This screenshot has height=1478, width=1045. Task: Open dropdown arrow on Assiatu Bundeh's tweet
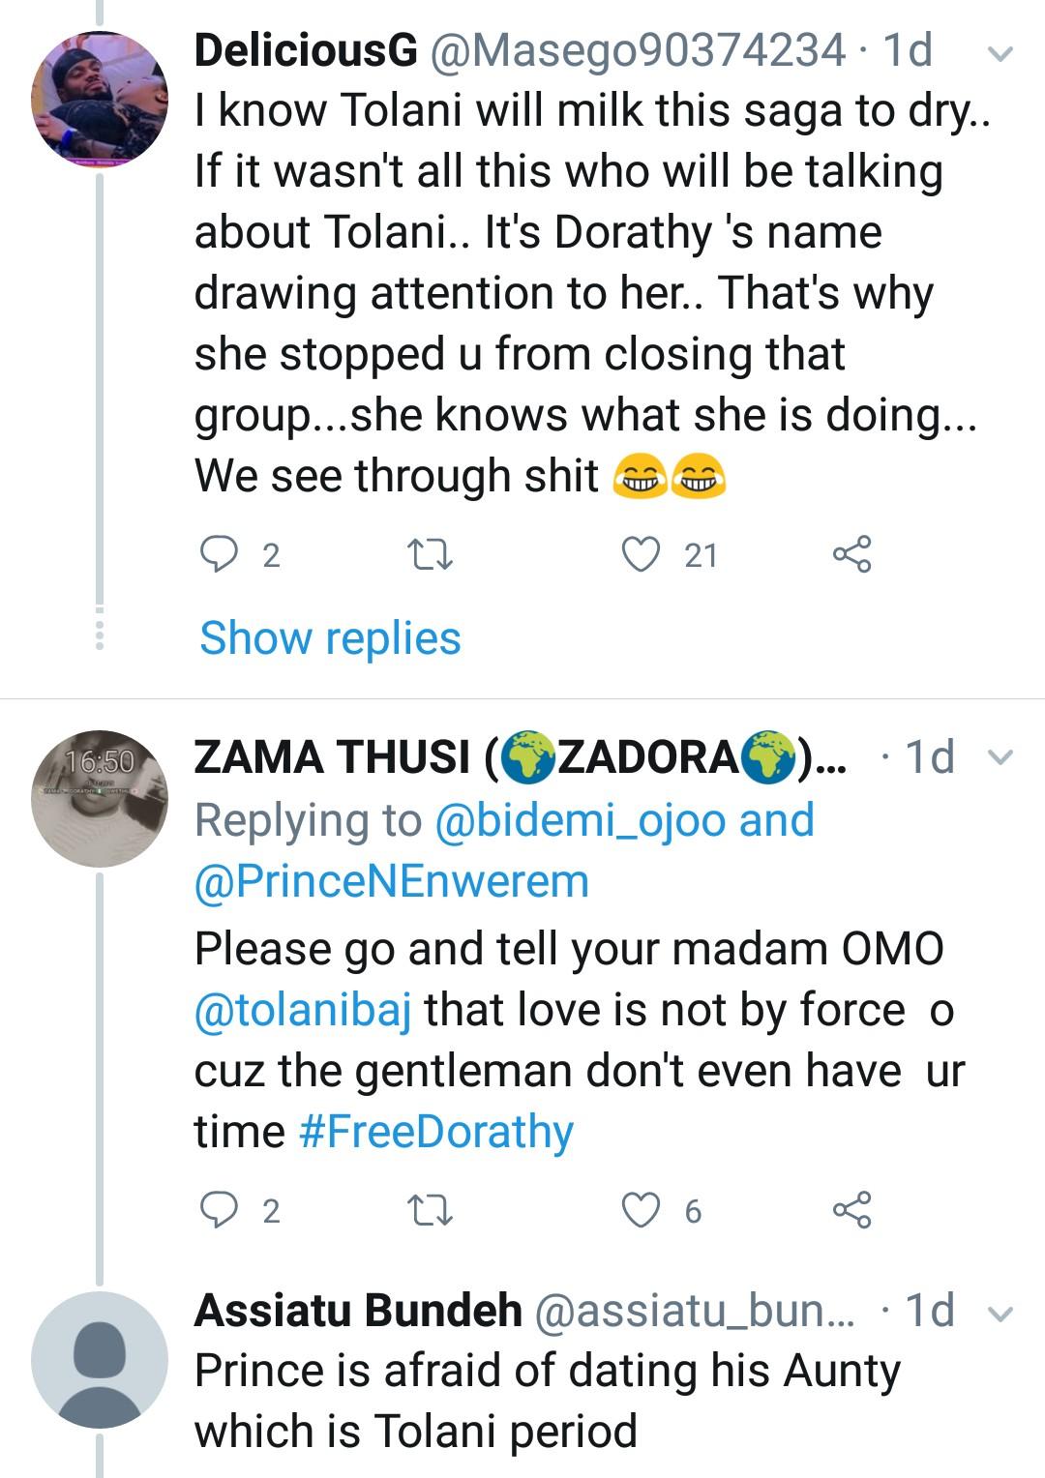(x=1003, y=1313)
